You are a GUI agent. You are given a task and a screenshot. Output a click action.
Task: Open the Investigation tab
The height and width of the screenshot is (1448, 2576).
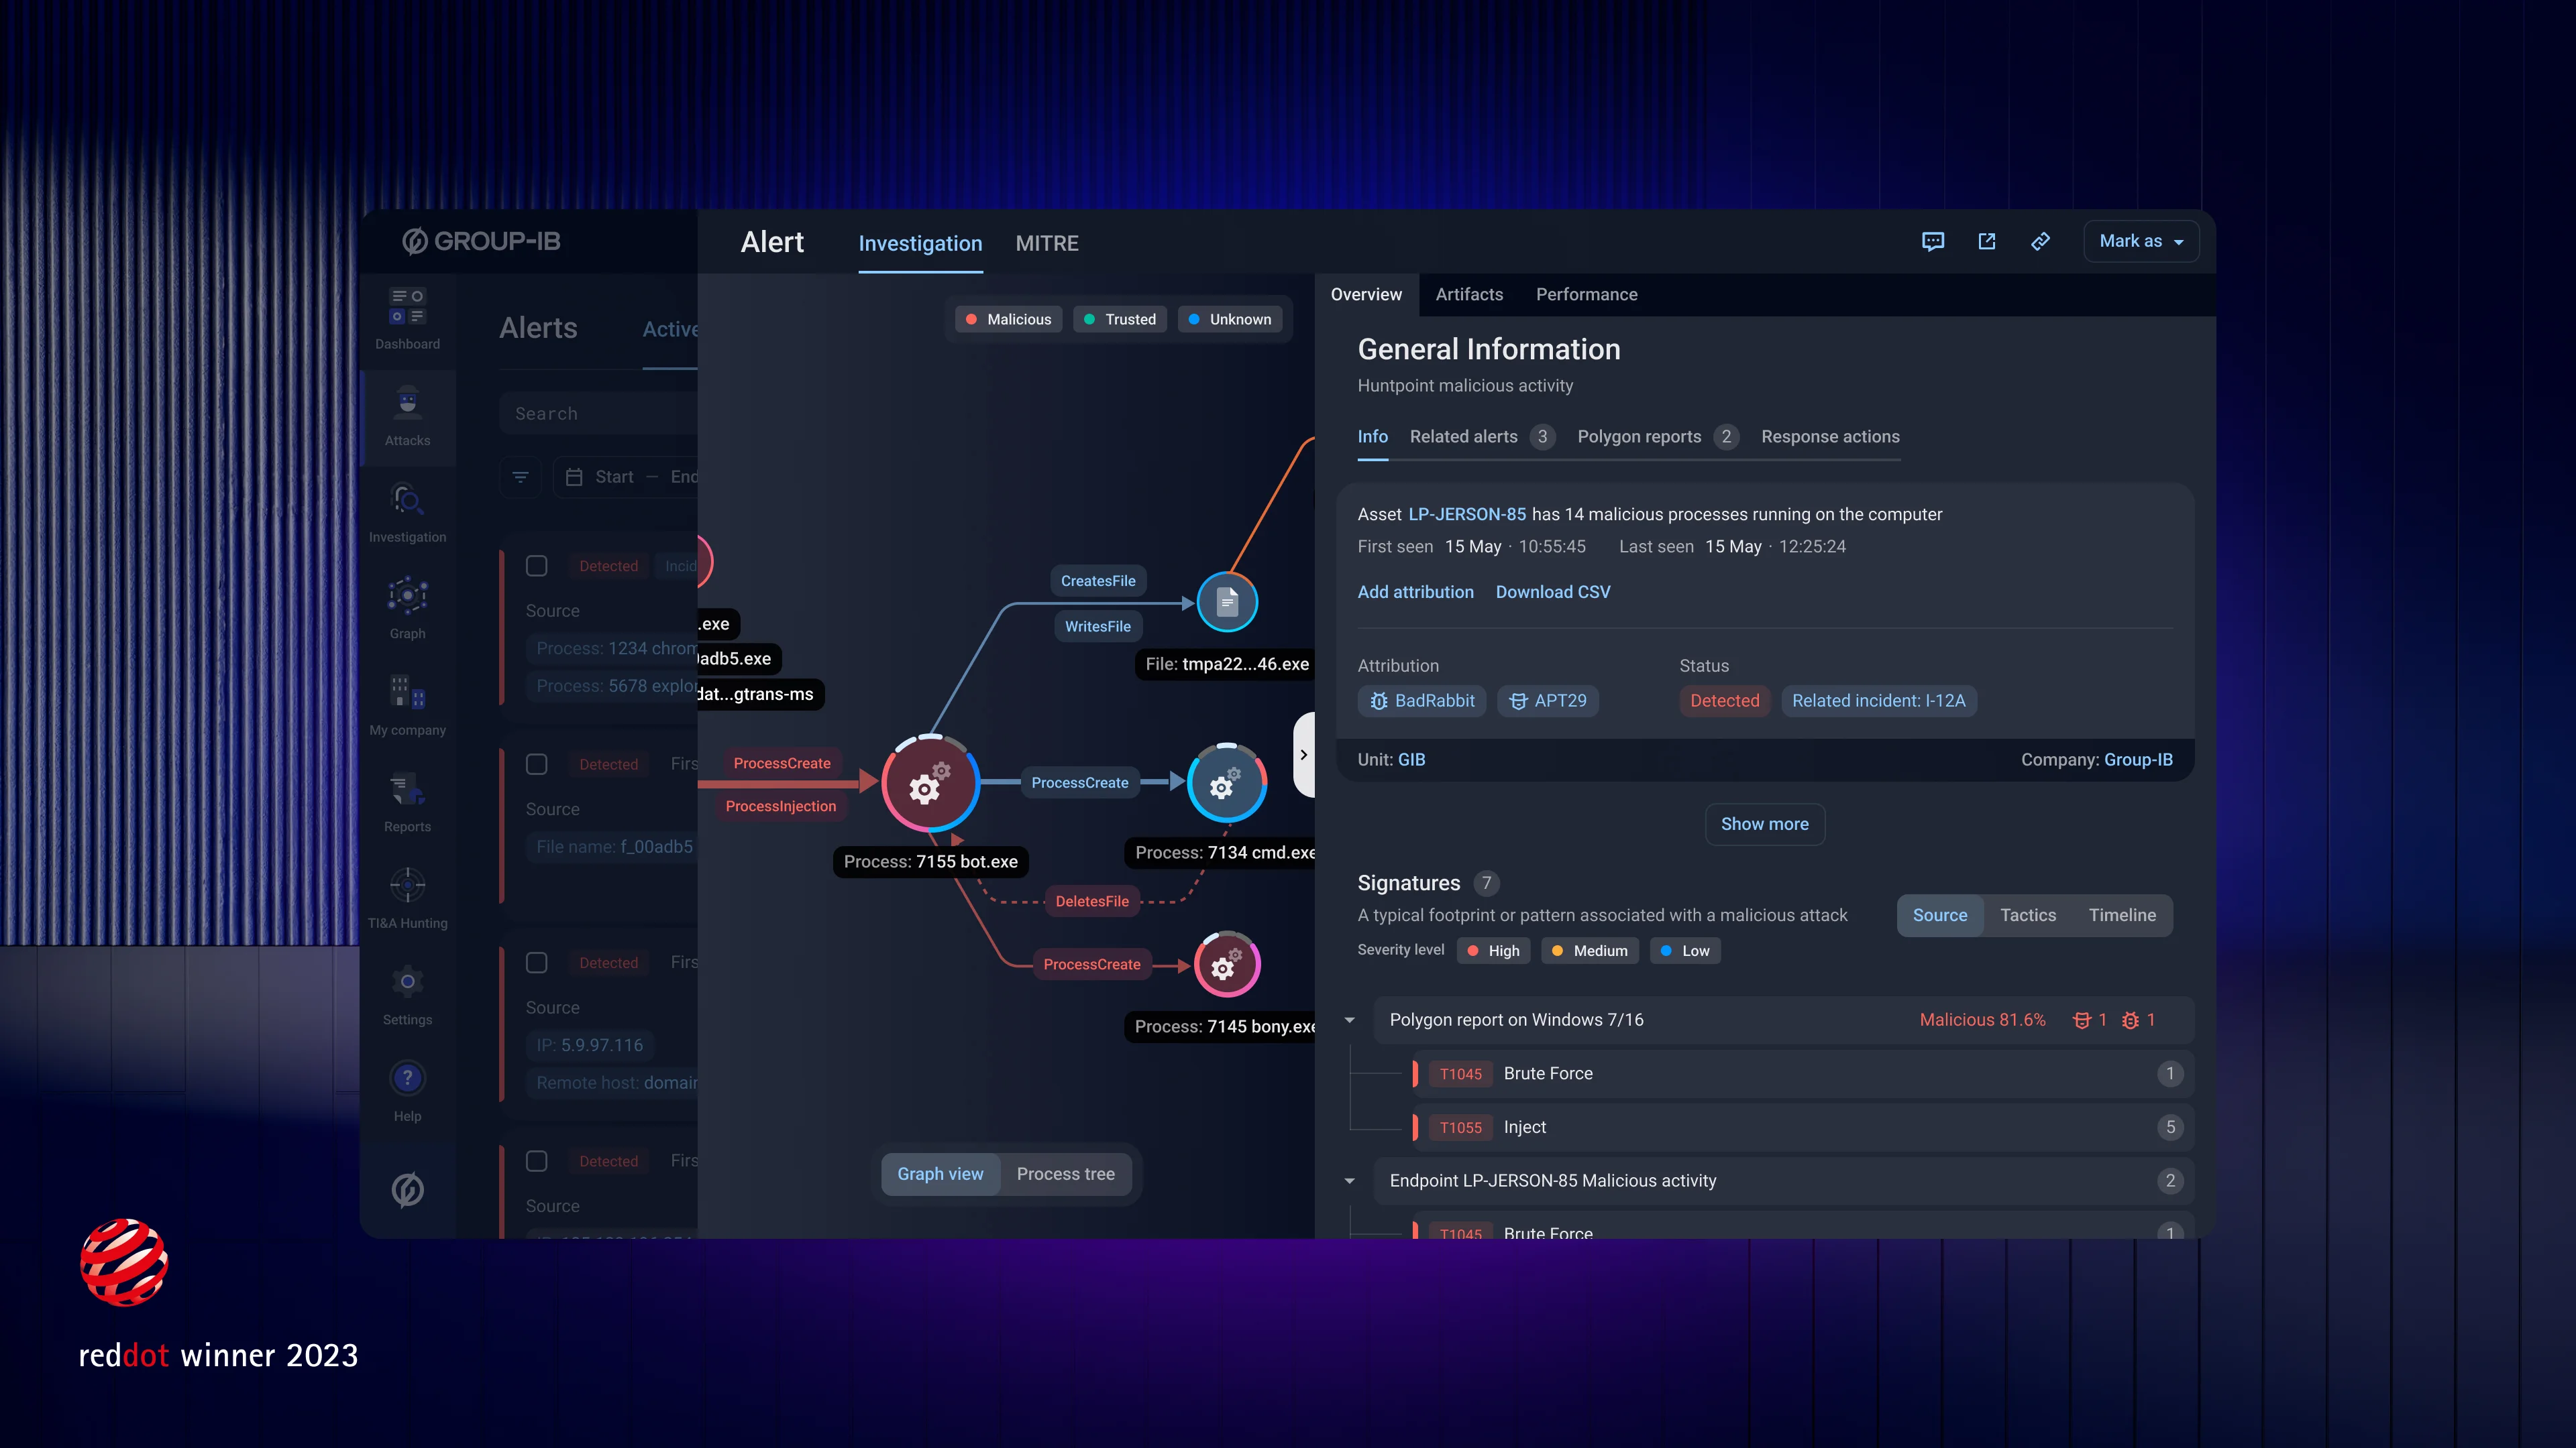(920, 244)
